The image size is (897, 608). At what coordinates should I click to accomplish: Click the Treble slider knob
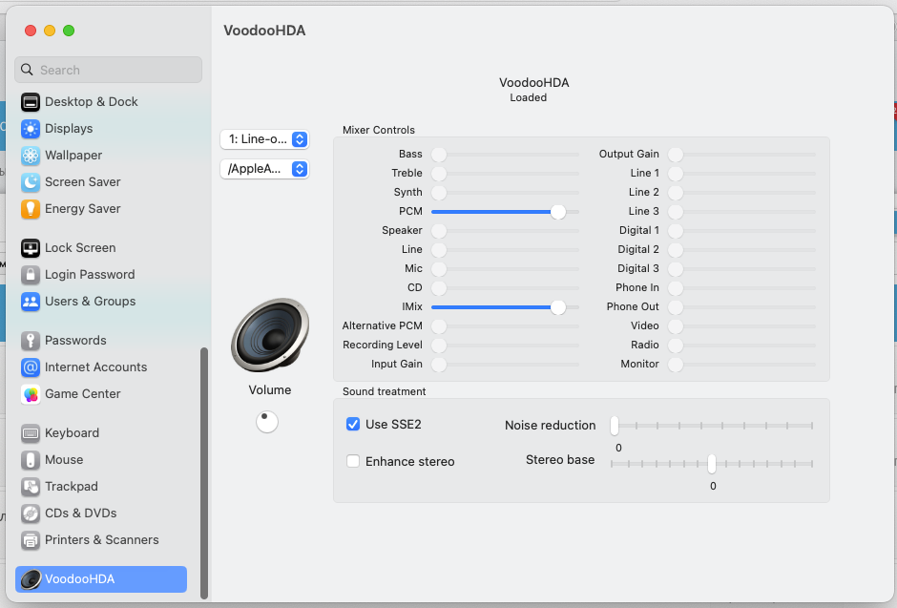point(439,174)
